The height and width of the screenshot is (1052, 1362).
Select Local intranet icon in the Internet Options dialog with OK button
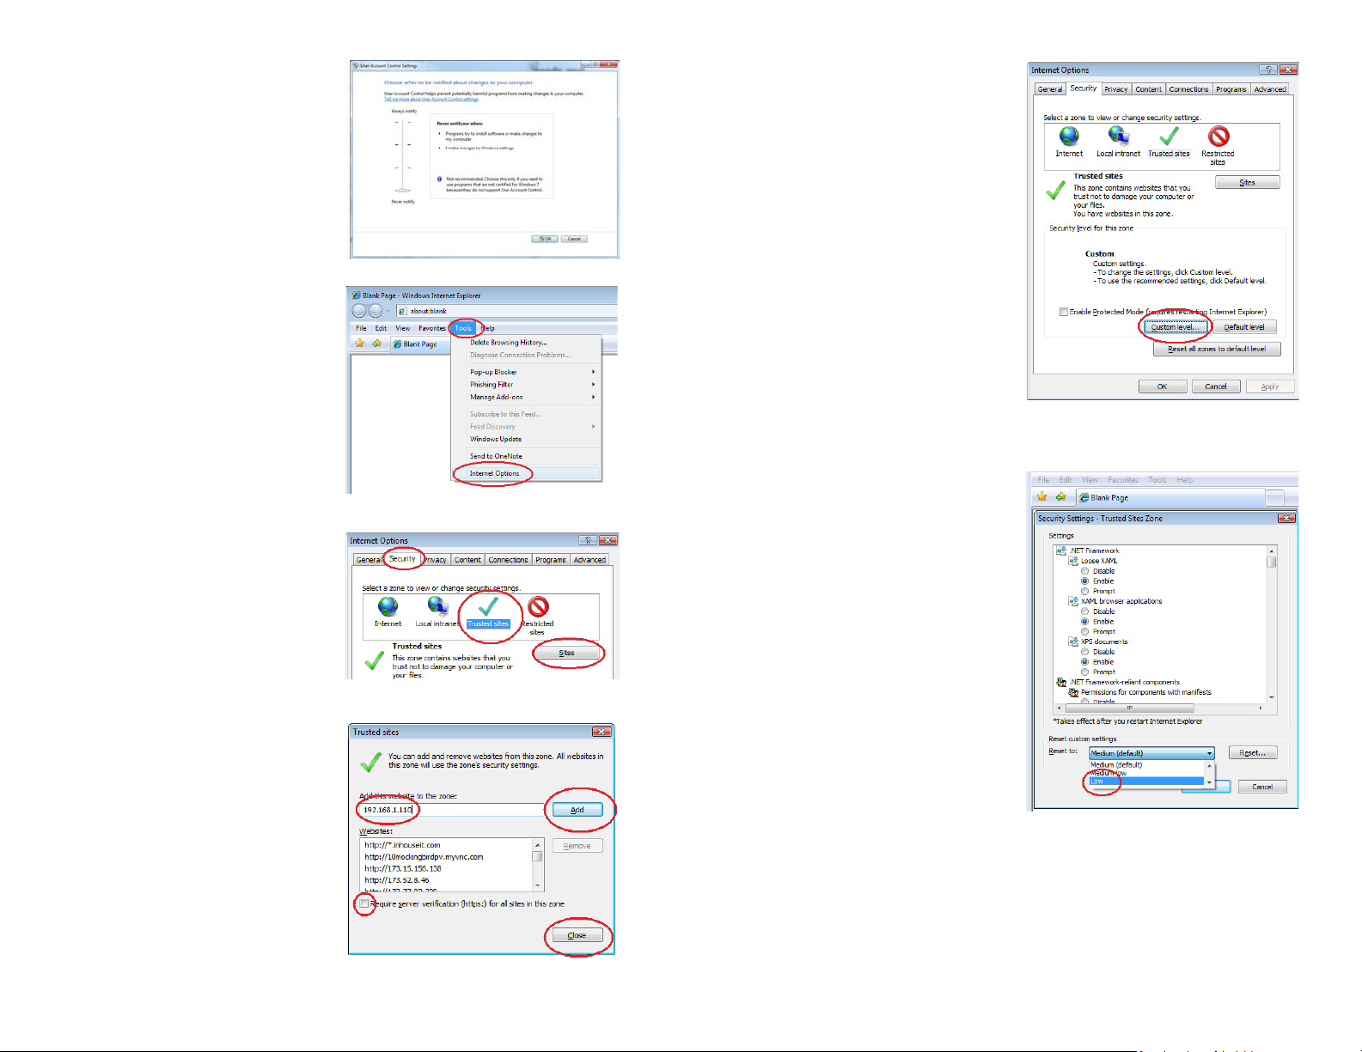tap(1118, 136)
